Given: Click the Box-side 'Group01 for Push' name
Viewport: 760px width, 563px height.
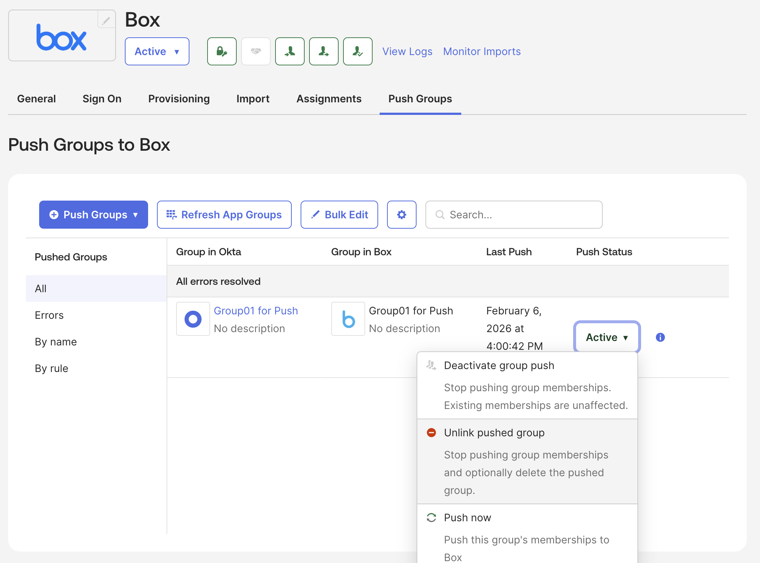Looking at the screenshot, I should [x=411, y=311].
